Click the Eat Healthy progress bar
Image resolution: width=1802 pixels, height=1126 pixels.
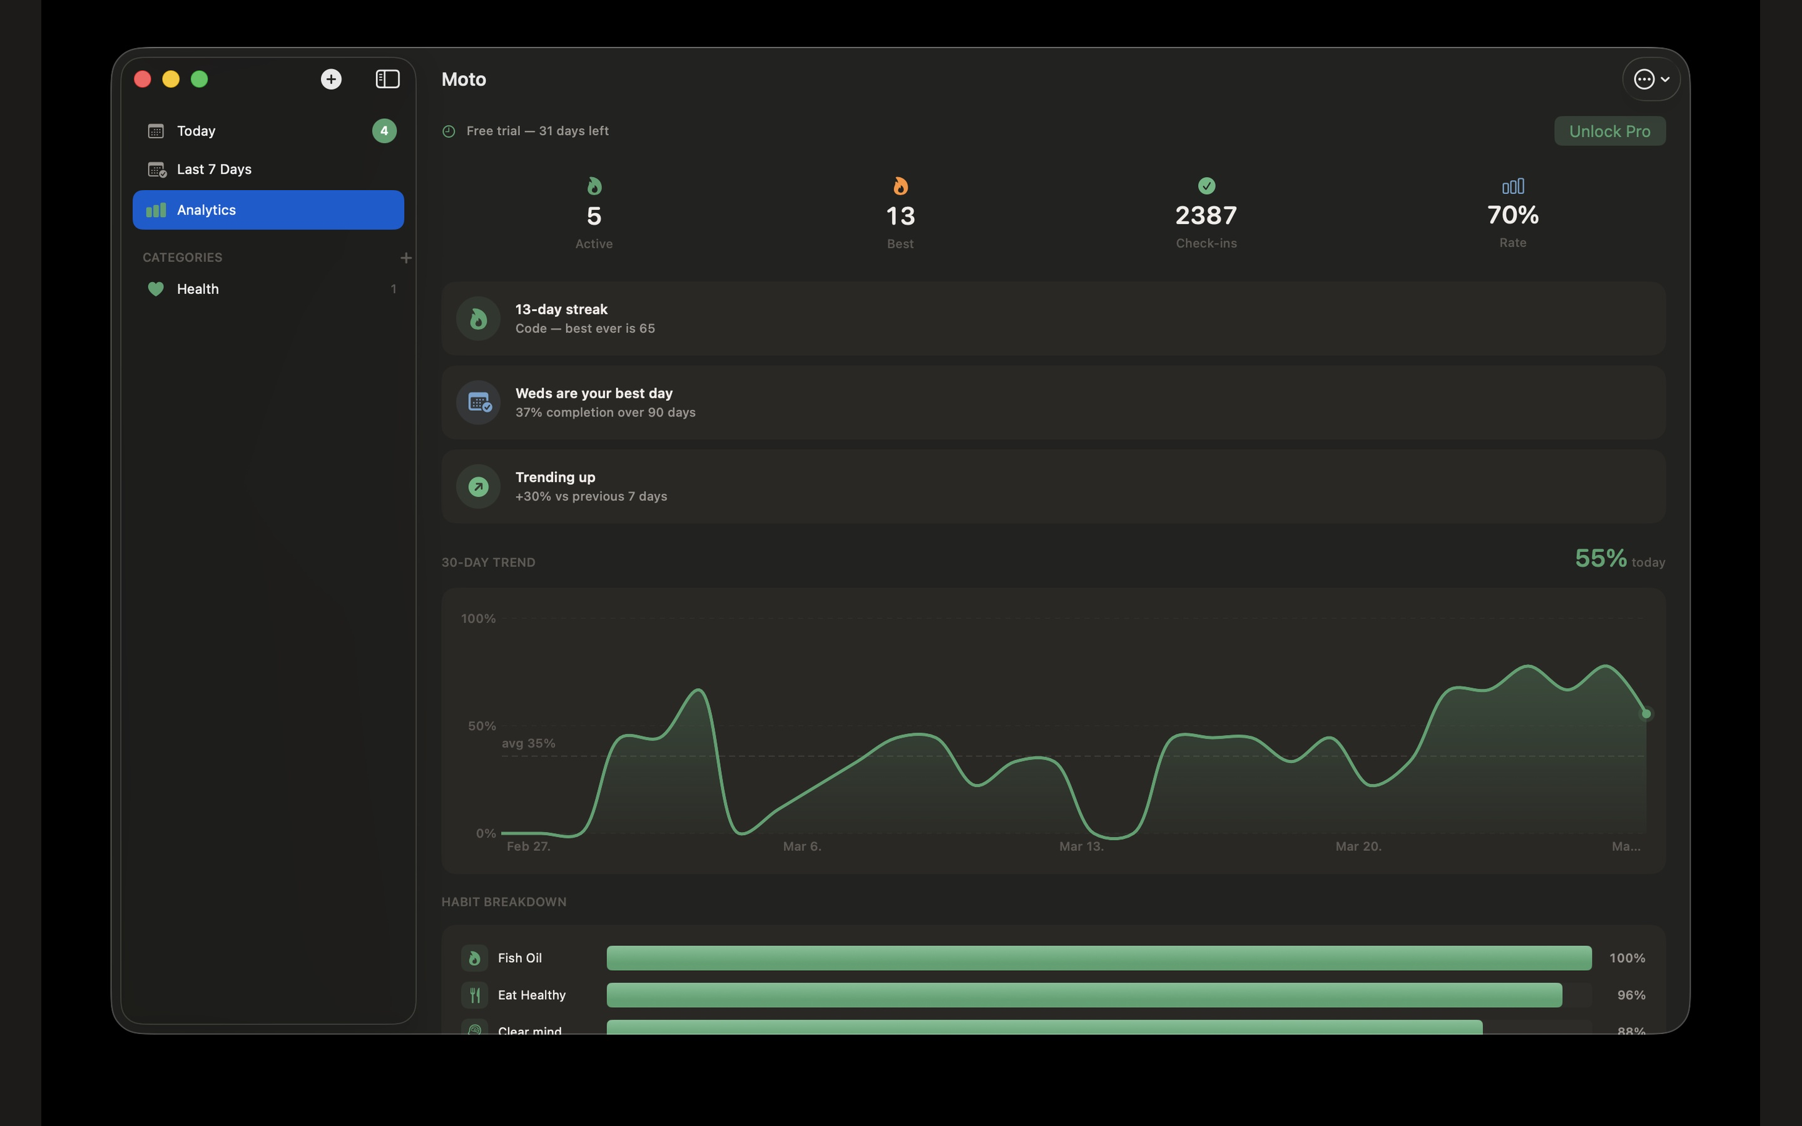pos(1099,995)
